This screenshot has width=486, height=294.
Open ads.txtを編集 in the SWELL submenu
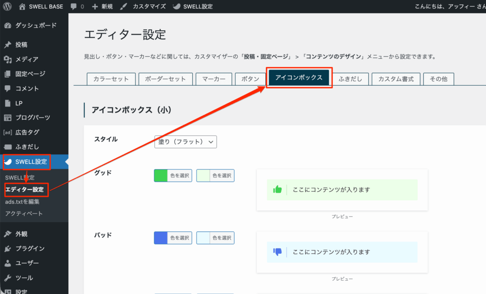(x=23, y=201)
